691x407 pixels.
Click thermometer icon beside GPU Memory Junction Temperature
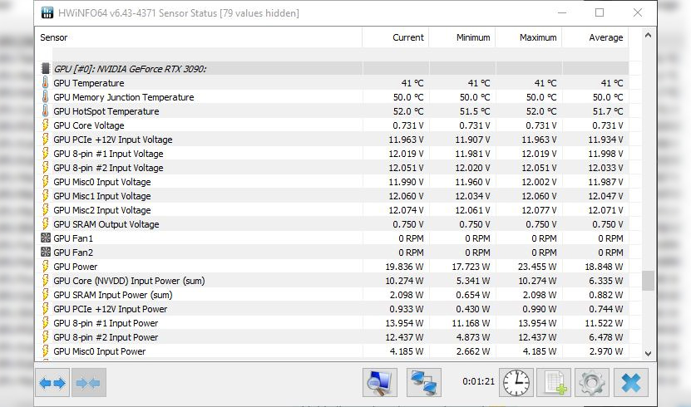coord(45,97)
